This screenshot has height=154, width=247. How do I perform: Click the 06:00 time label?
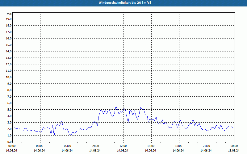coord(68,146)
